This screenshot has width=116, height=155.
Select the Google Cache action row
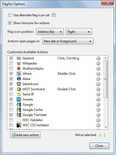(55, 110)
